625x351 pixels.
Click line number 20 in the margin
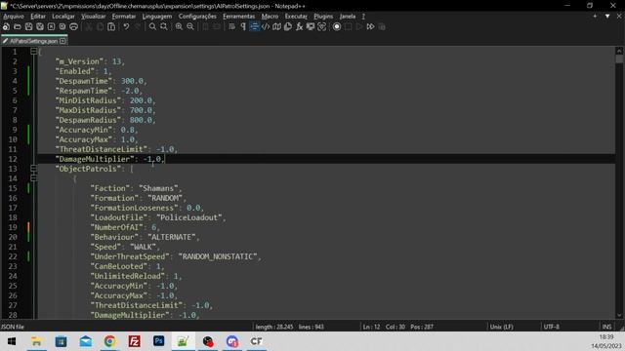coord(13,237)
